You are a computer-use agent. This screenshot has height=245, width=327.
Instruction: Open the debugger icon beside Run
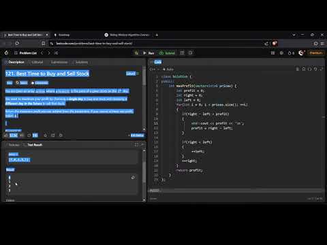(136, 53)
